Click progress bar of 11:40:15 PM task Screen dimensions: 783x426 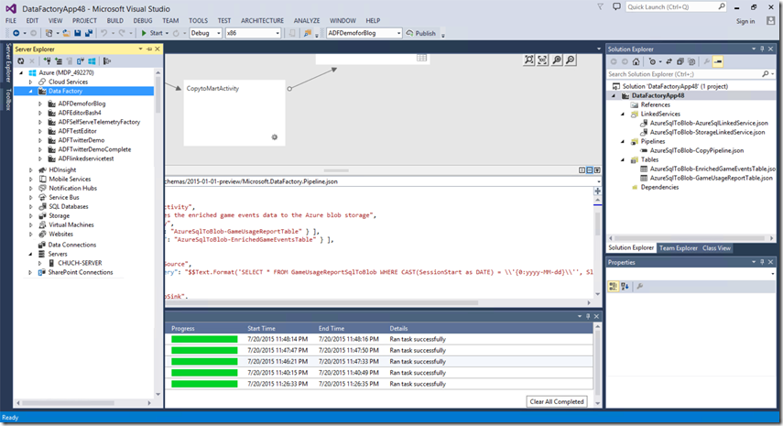204,373
